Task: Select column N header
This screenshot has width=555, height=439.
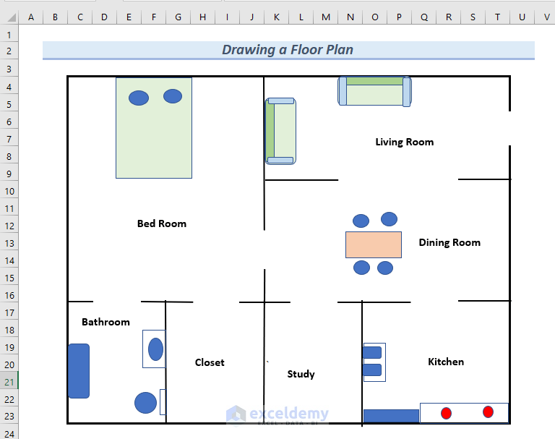Action: click(350, 17)
